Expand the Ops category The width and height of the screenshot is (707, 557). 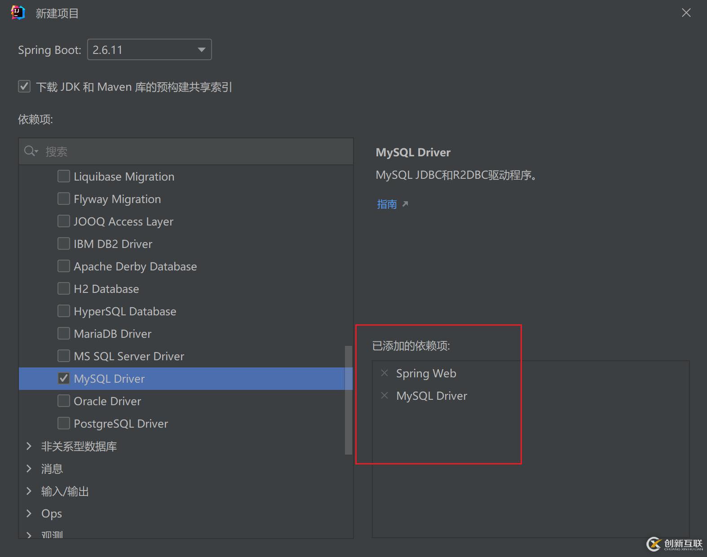[x=29, y=513]
